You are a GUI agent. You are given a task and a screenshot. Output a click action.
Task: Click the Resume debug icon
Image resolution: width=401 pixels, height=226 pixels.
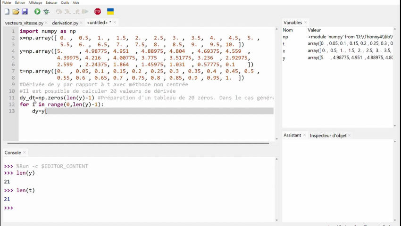point(85,11)
